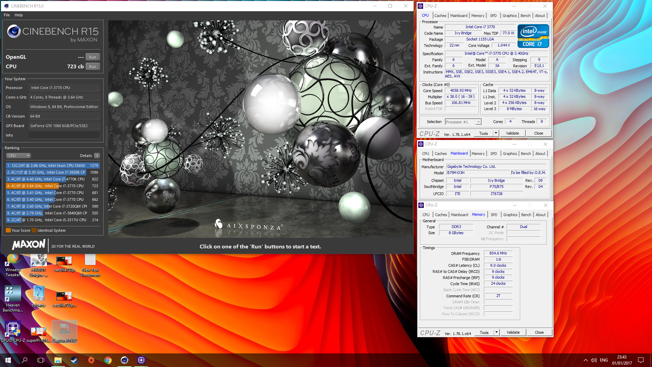Click the DRAM Frequency value 854.6 MHz
The width and height of the screenshot is (652, 367).
coord(498,253)
